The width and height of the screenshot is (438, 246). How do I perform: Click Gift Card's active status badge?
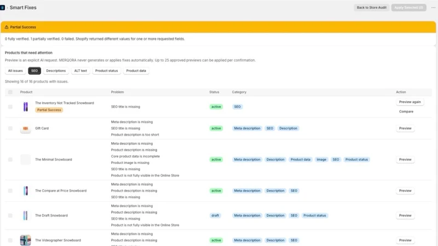click(216, 128)
